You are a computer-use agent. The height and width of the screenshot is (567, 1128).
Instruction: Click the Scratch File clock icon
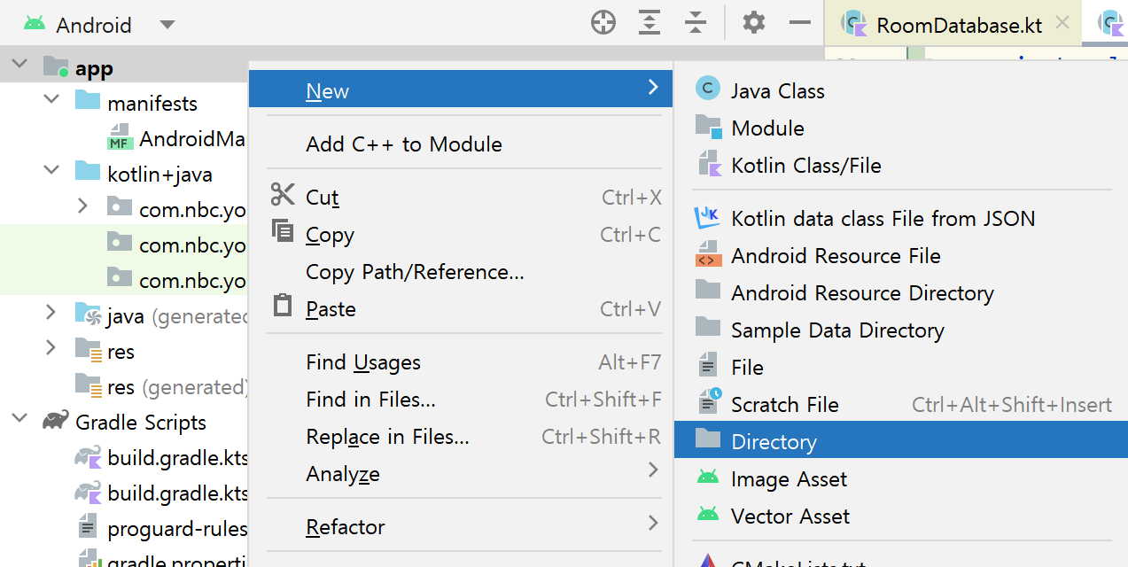(x=710, y=401)
